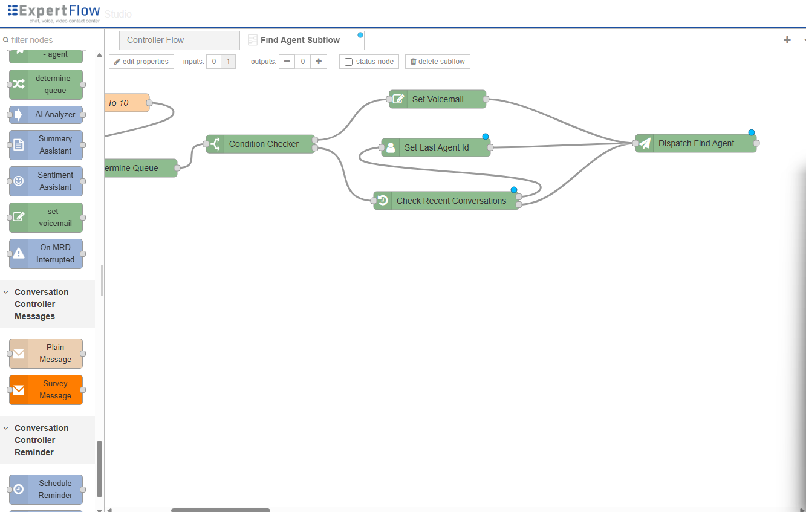Set inputs to 0

pos(213,62)
